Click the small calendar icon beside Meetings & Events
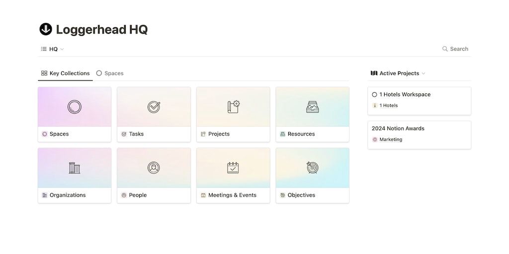 203,195
